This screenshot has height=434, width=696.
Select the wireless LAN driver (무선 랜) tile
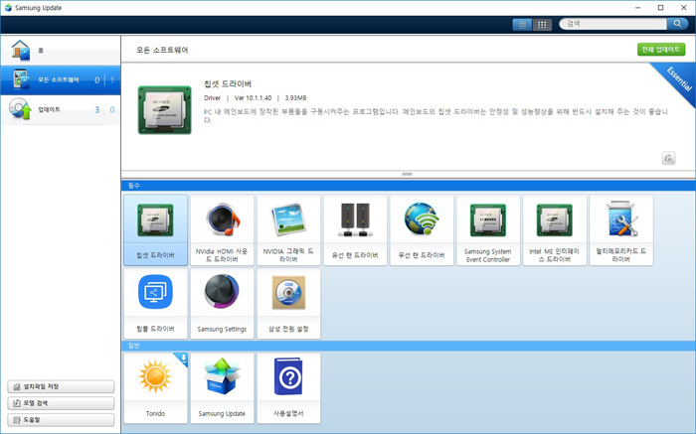tap(422, 230)
